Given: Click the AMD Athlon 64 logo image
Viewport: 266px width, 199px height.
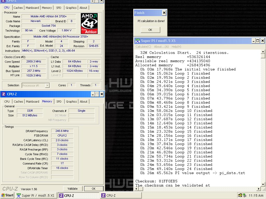Looking at the screenshot, I should click(x=89, y=23).
